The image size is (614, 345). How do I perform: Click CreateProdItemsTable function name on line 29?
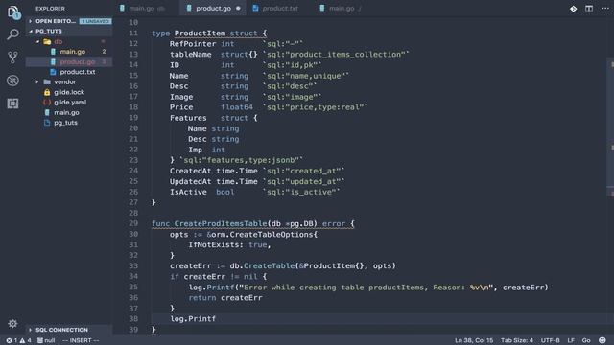[x=221, y=223]
